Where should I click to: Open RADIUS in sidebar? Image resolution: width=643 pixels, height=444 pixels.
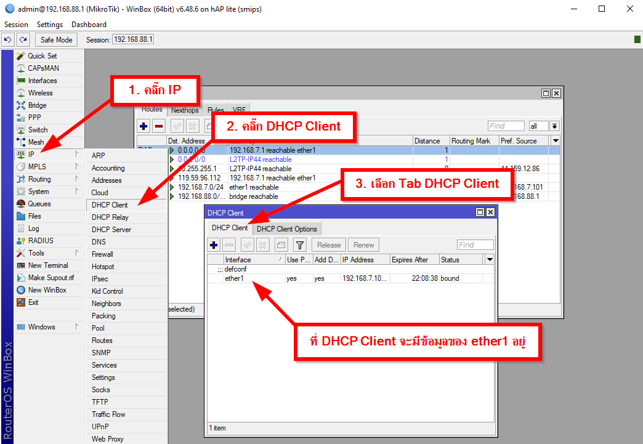[49, 241]
